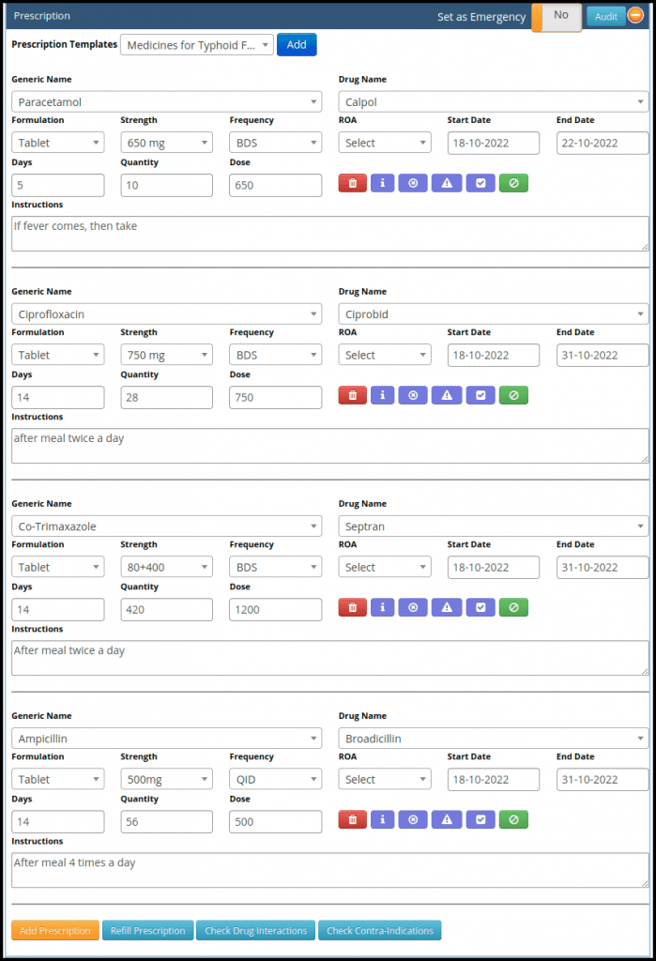This screenshot has width=656, height=961.
Task: Open the circled-x icon for Paracetamol
Action: click(x=412, y=183)
